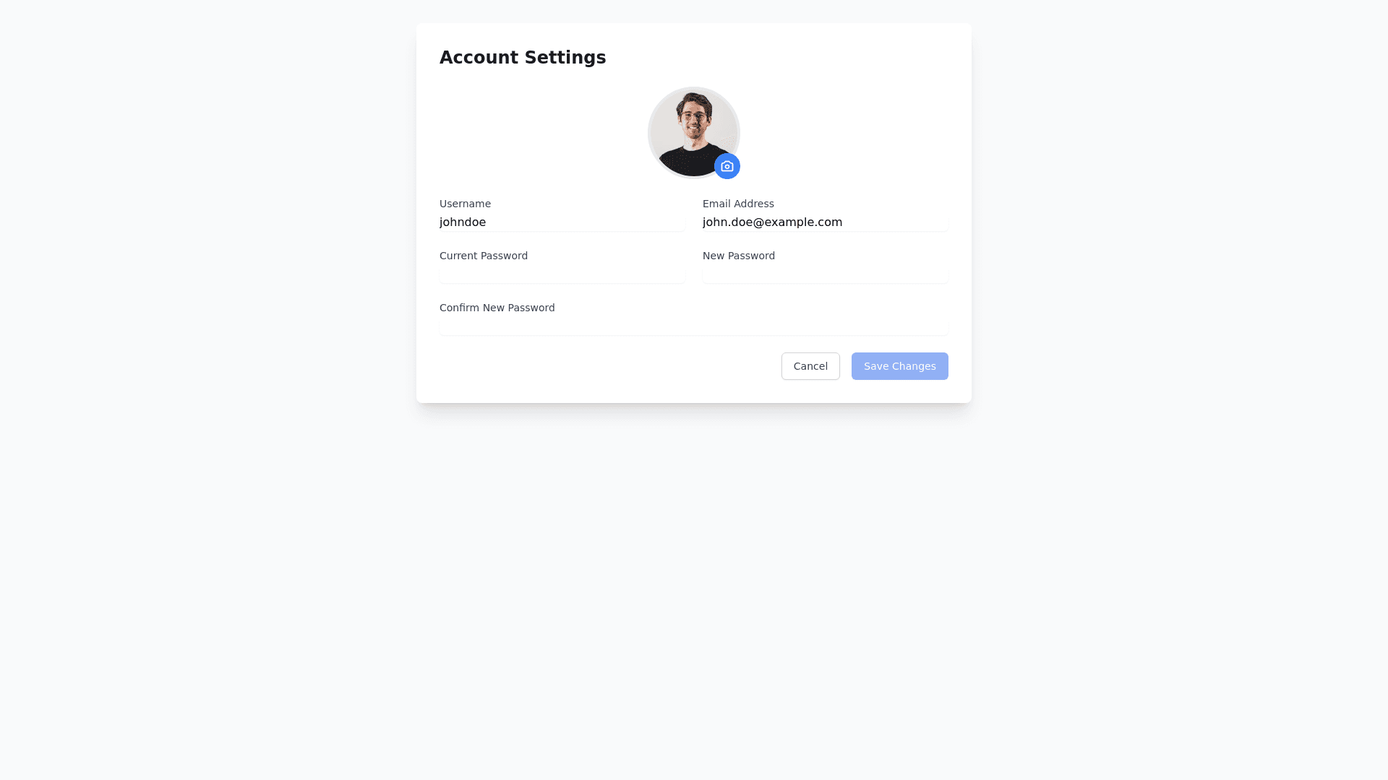The width and height of the screenshot is (1388, 780).
Task: Click the camera icon to change photo
Action: (x=727, y=166)
